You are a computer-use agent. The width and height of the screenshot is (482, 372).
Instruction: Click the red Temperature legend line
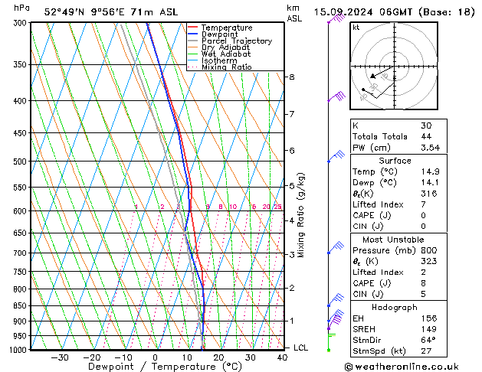193,28
